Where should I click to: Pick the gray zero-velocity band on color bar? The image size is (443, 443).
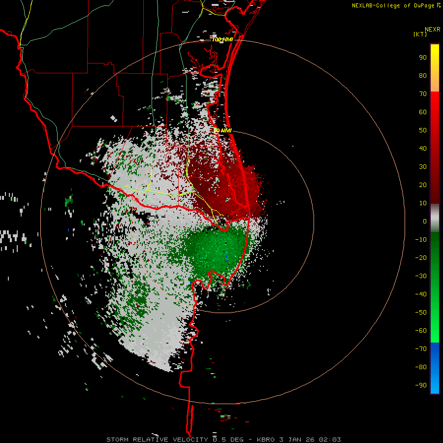[x=435, y=218]
